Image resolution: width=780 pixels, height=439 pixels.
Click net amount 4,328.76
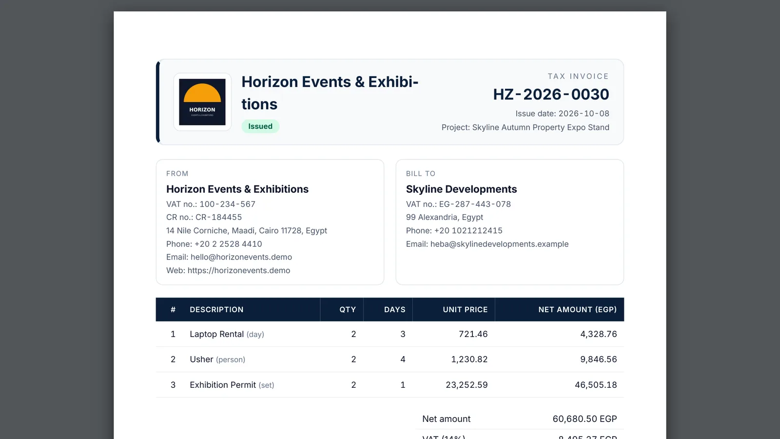point(598,334)
